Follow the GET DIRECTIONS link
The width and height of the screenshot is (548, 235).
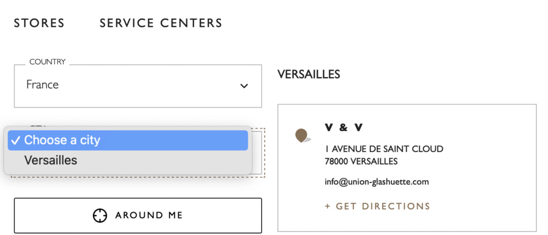point(377,206)
